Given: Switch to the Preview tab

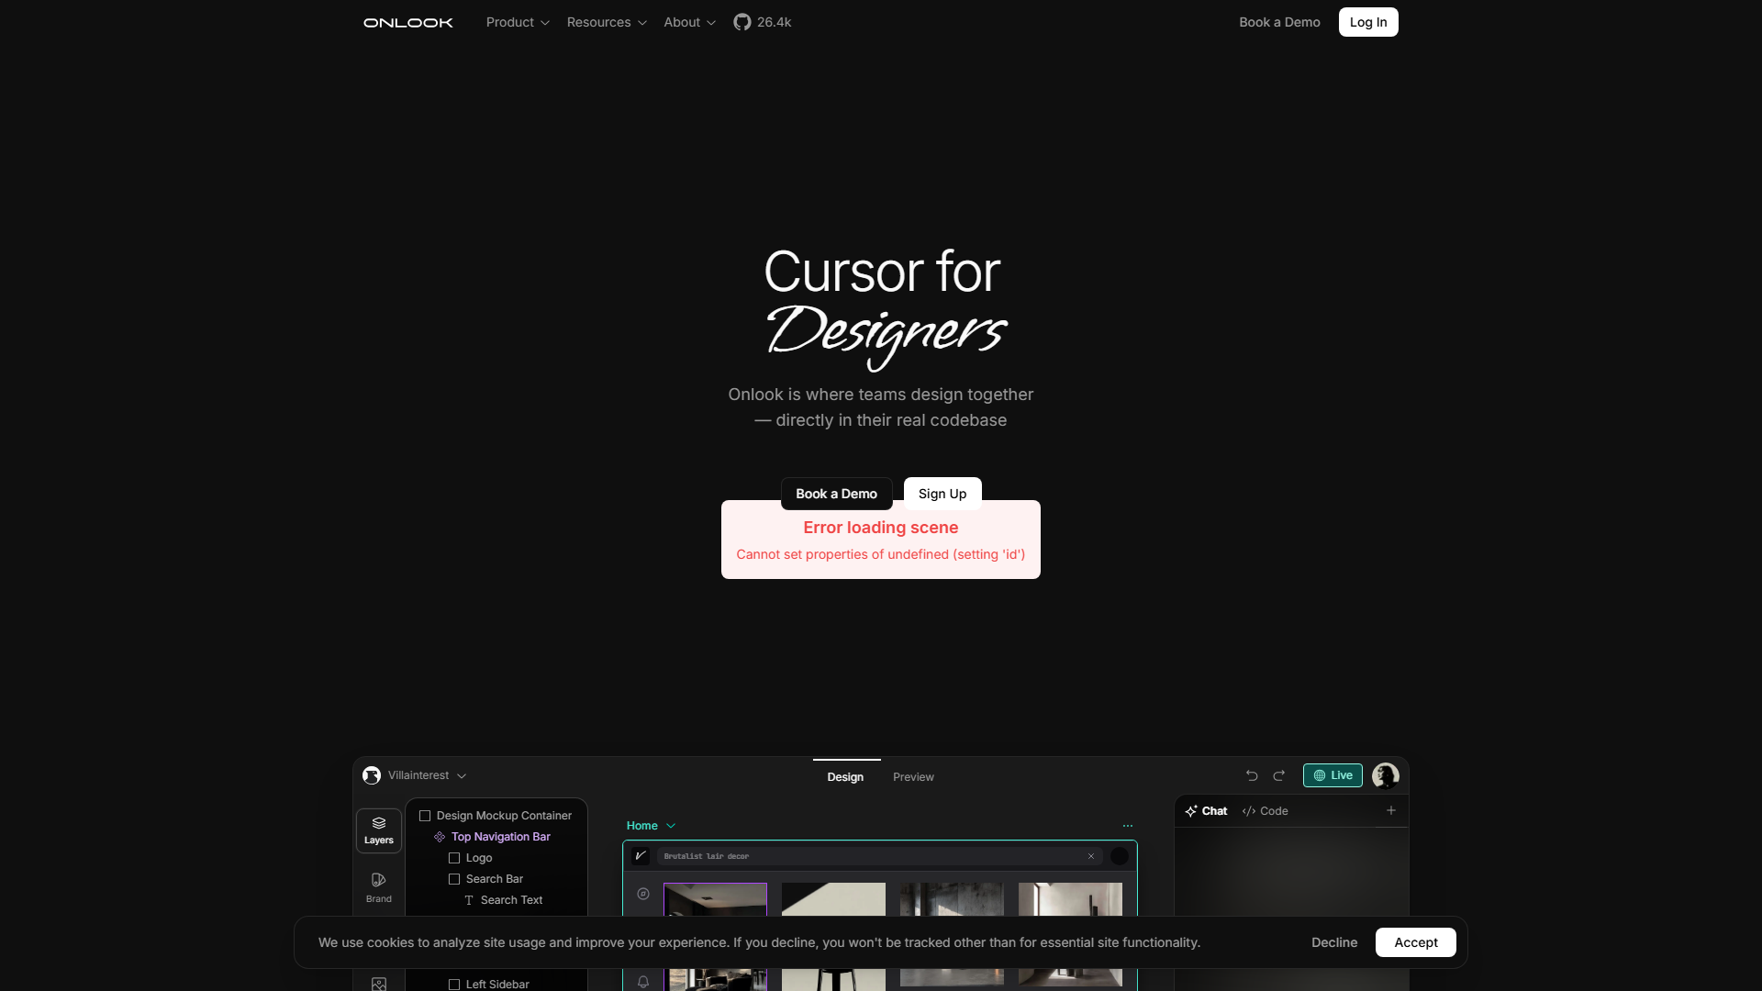Looking at the screenshot, I should point(913,776).
